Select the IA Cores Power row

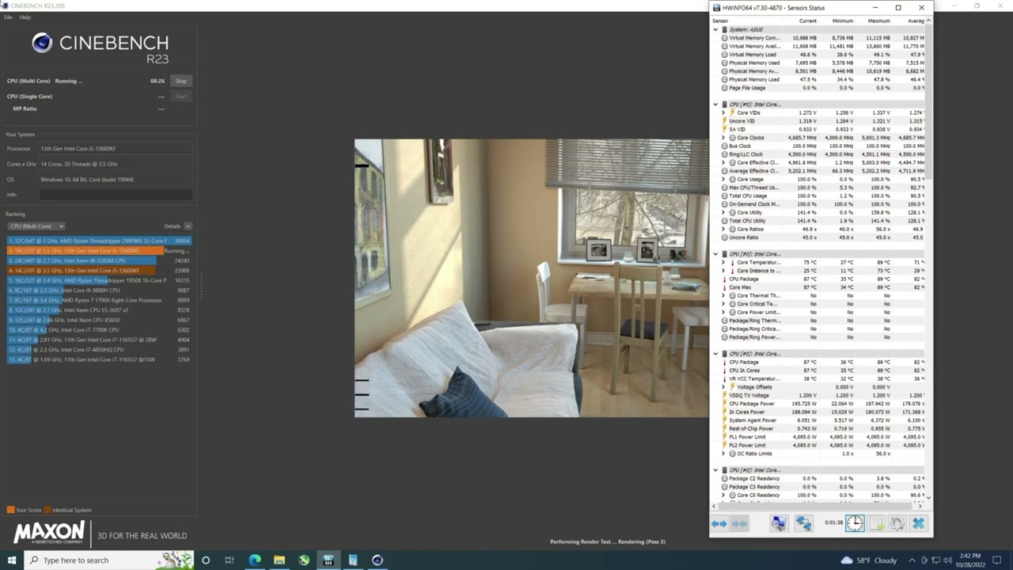pyautogui.click(x=818, y=412)
